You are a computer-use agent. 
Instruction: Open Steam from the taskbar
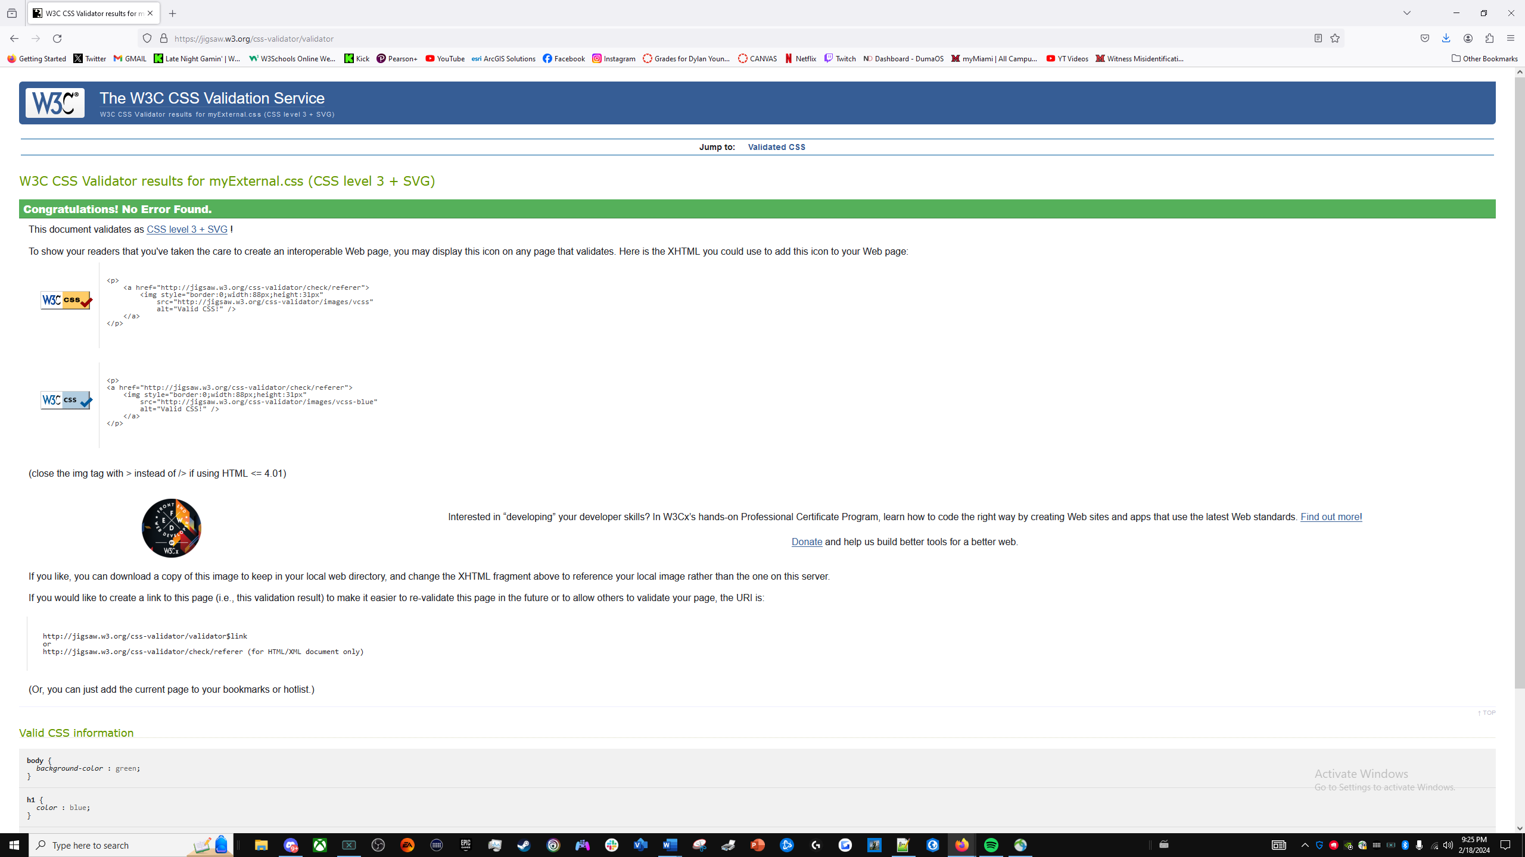524,845
